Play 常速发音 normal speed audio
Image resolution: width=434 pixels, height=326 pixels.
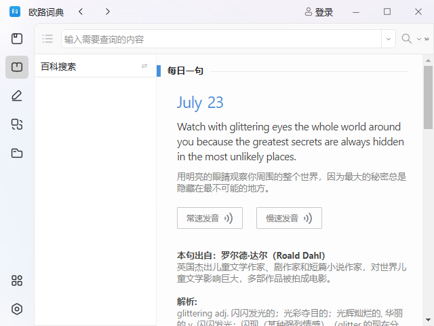tap(210, 218)
